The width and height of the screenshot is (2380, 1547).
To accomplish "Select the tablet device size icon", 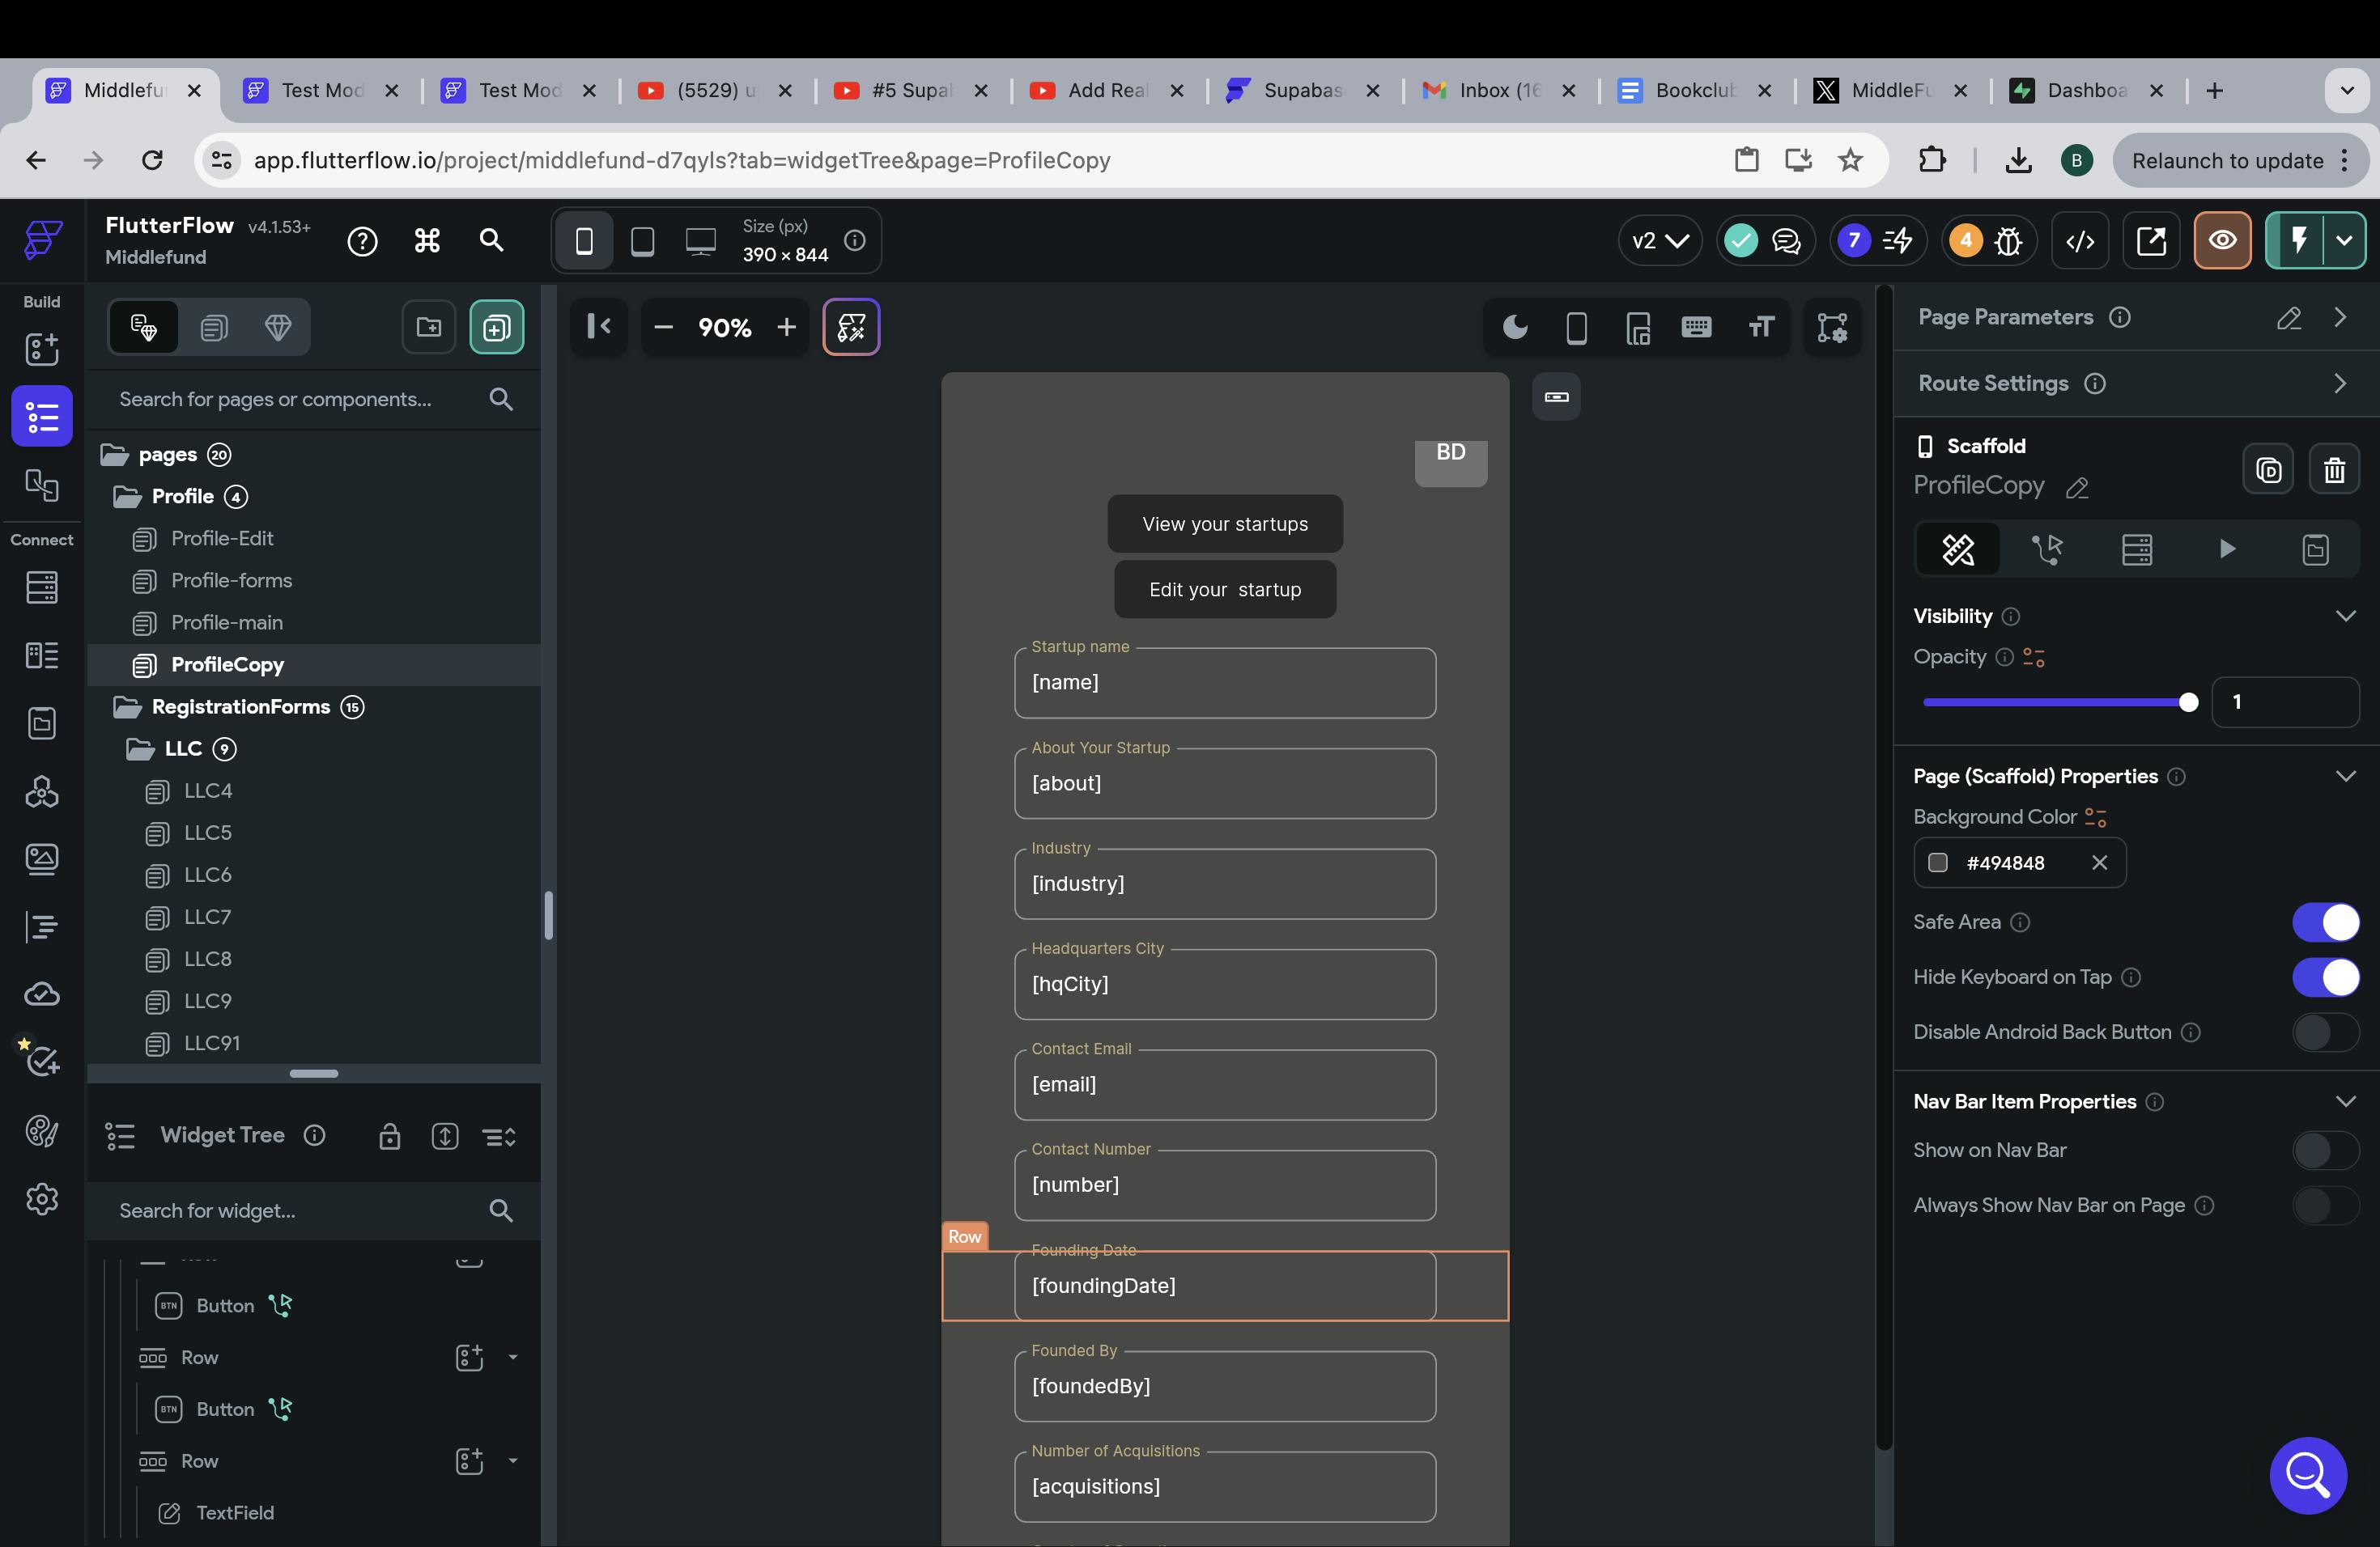I will pos(642,241).
